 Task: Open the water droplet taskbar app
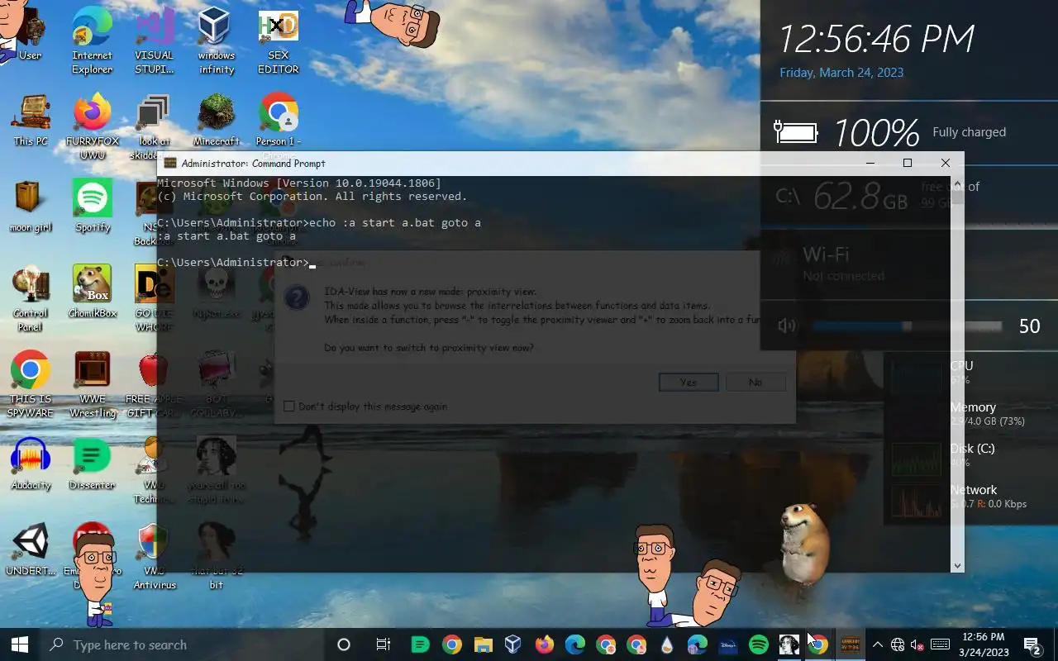(x=666, y=644)
